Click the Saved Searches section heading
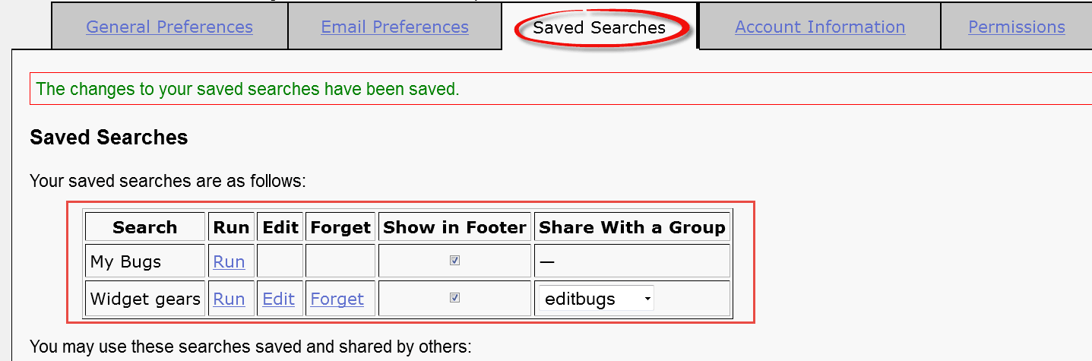The height and width of the screenshot is (361, 1092). coord(109,138)
